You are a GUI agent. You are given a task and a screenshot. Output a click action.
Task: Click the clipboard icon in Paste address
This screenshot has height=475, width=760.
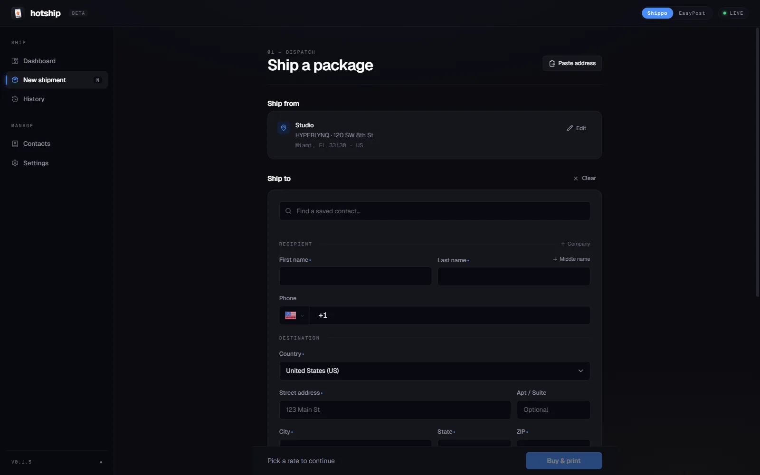pos(552,63)
